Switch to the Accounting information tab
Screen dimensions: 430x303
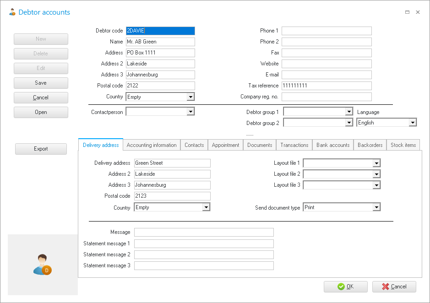(x=152, y=145)
